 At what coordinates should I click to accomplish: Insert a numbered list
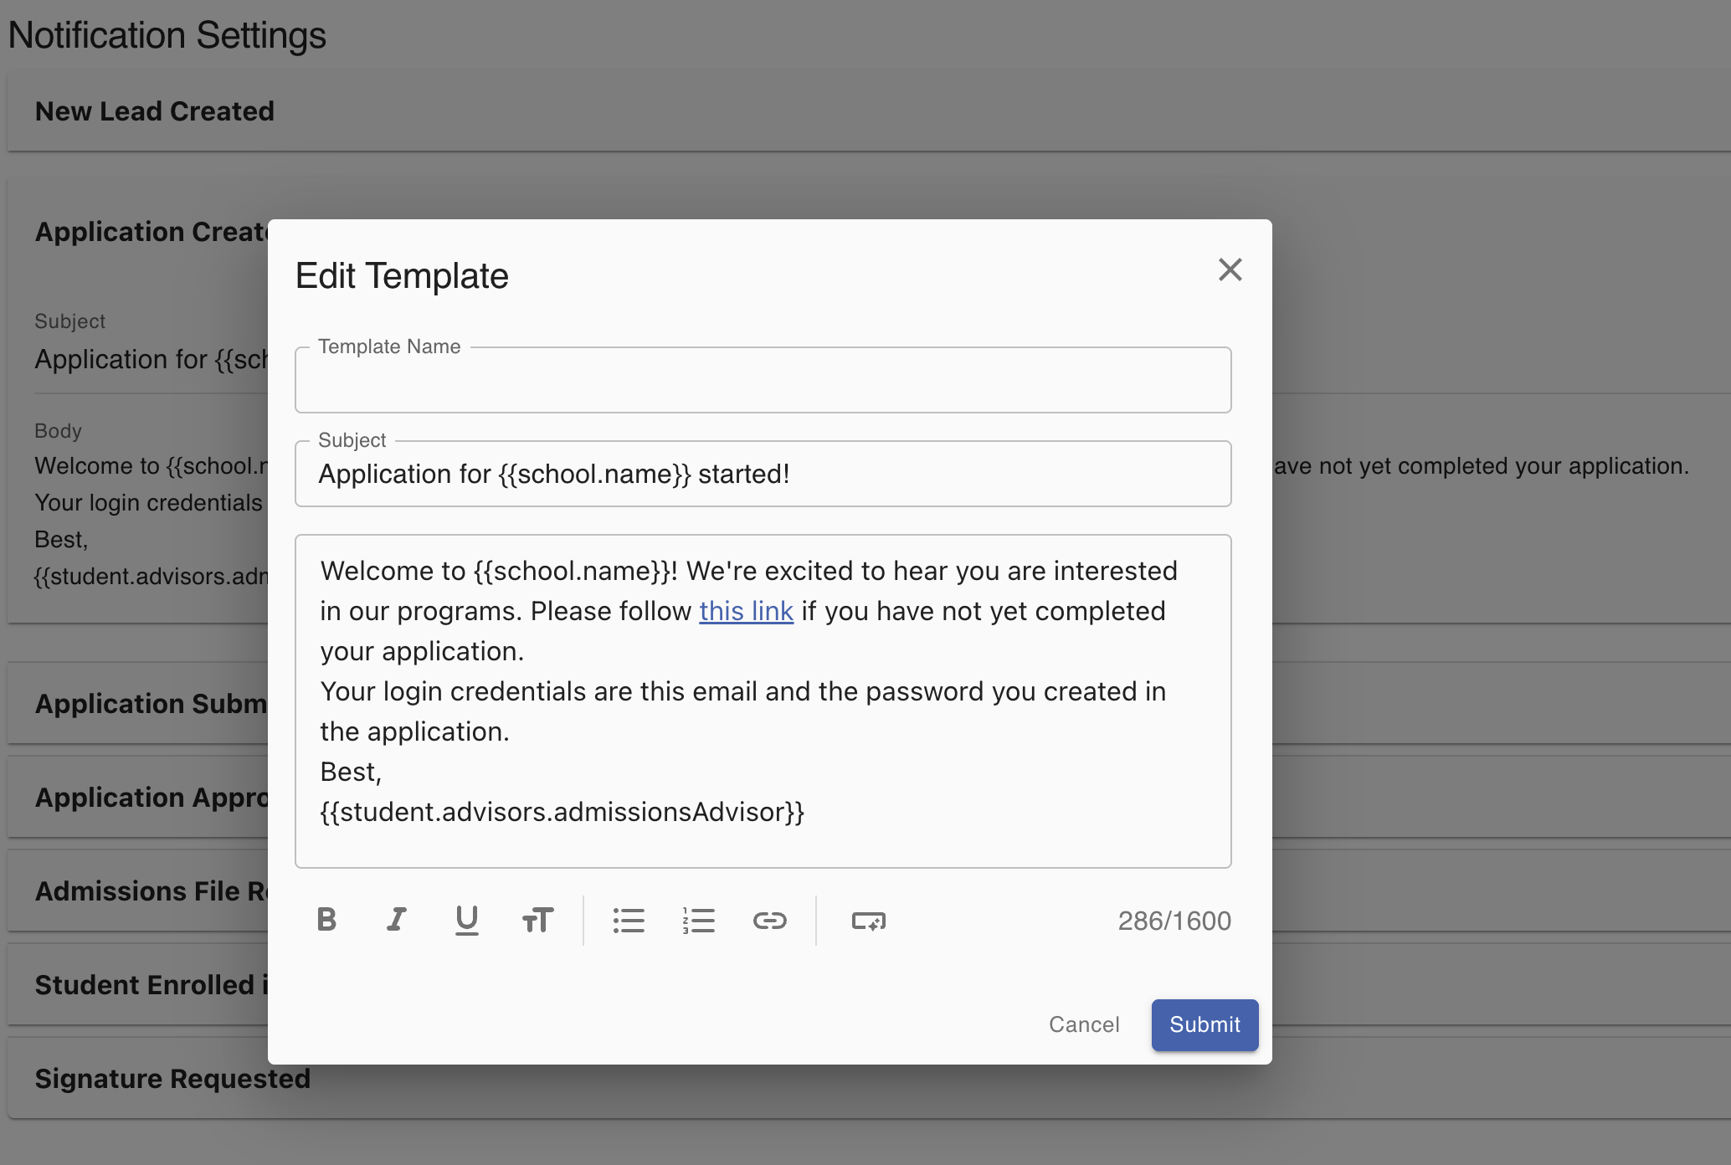click(699, 920)
